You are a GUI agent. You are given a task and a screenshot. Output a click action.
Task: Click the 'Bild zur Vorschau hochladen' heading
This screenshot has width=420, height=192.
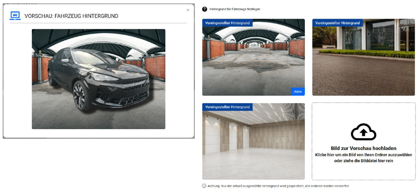363,148
